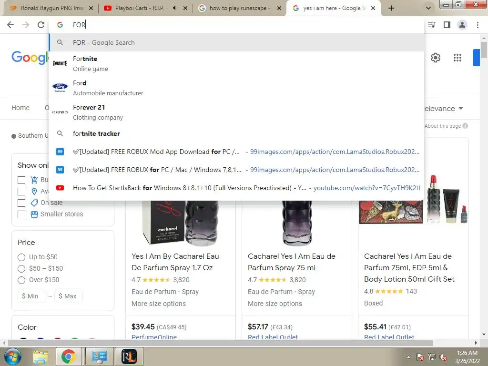Click the PerfumeOnline seller link
488x366 pixels.
click(x=154, y=337)
